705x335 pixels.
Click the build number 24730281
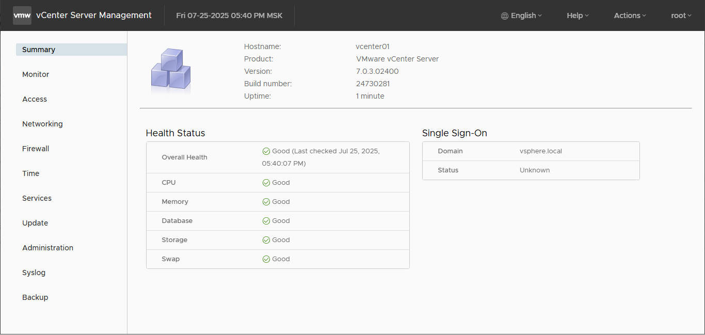[x=373, y=84]
